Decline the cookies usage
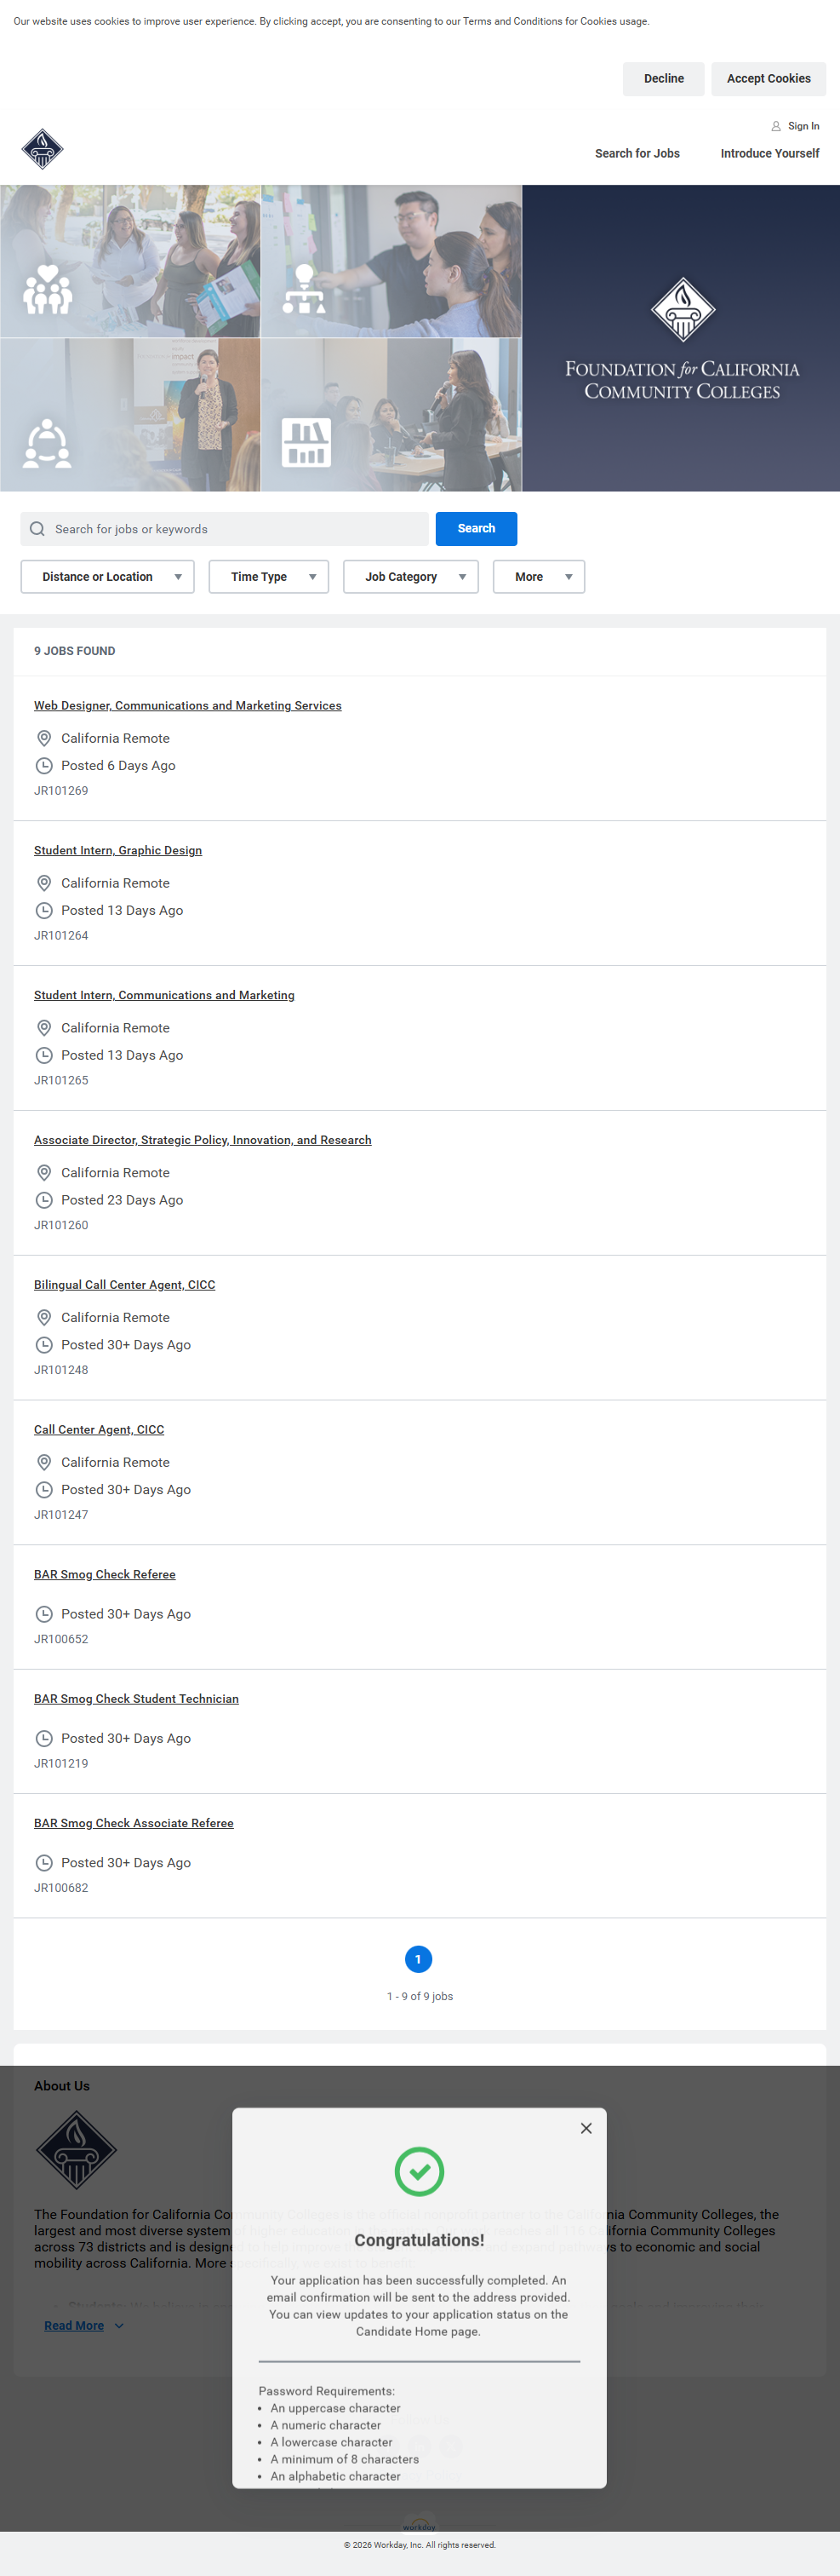This screenshot has height=2576, width=840. click(x=663, y=79)
